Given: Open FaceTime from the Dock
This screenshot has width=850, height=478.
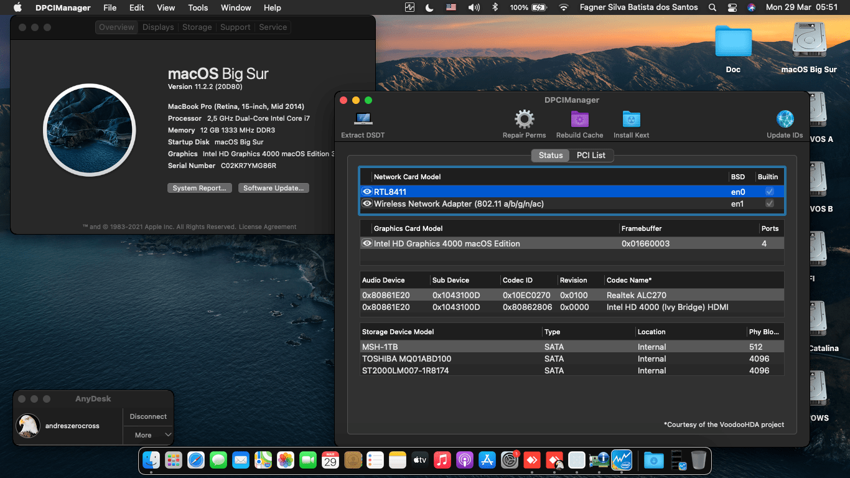Looking at the screenshot, I should [308, 460].
